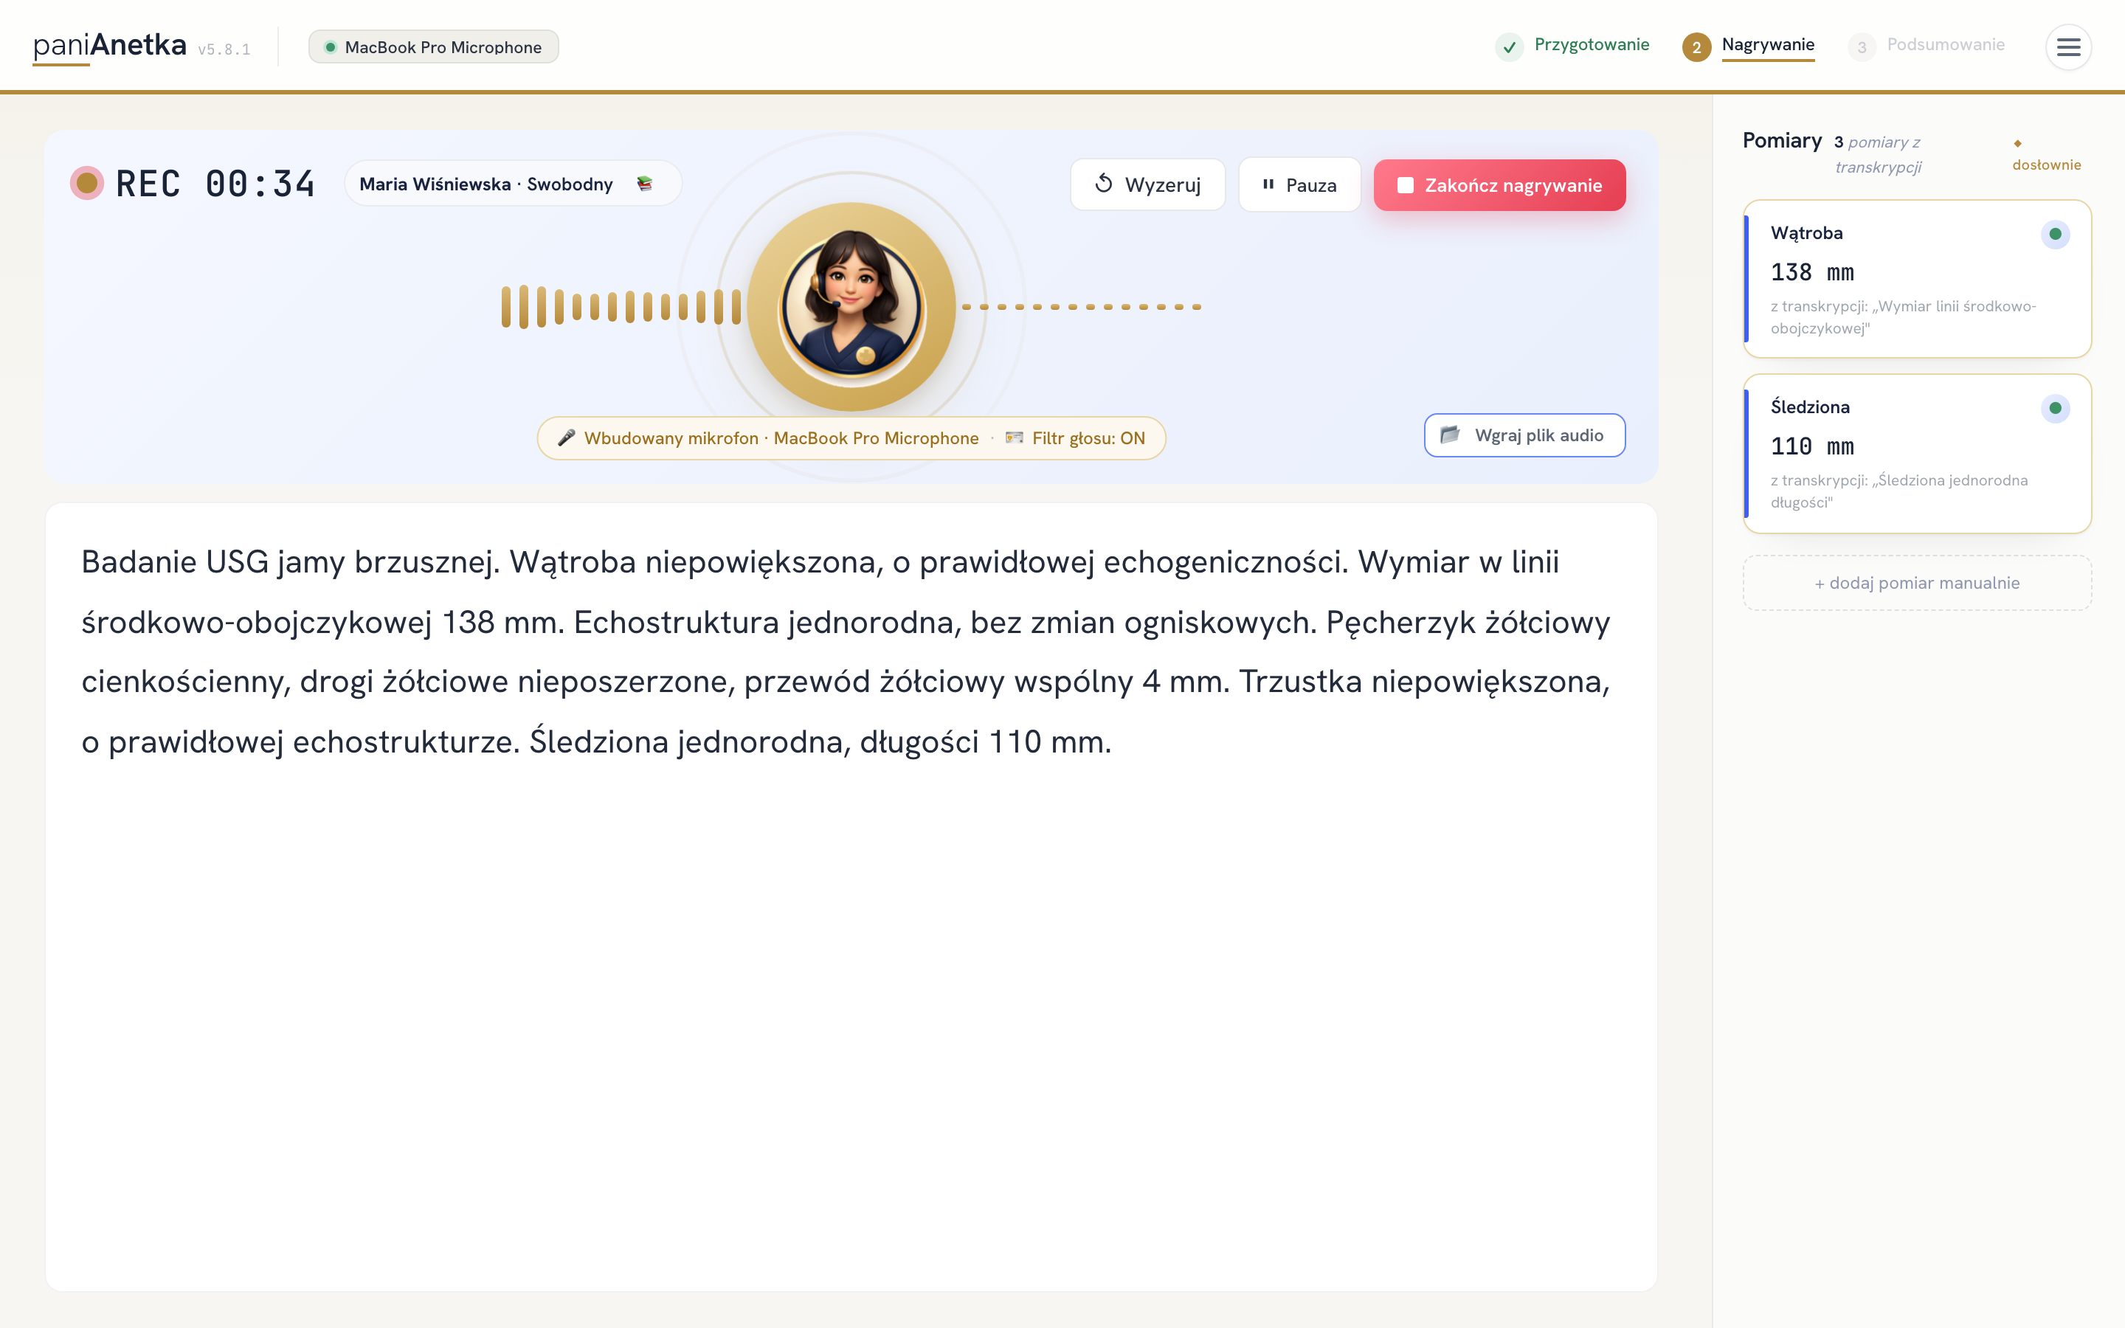This screenshot has height=1328, width=2125.
Task: Click the green checkmark step icon
Action: [1509, 46]
